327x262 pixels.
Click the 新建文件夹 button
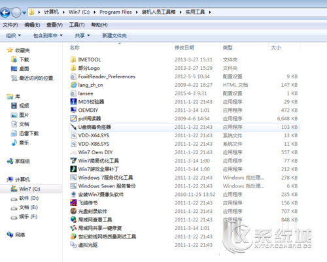[114, 35]
